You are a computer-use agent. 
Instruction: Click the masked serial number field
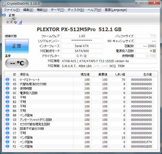82,41
